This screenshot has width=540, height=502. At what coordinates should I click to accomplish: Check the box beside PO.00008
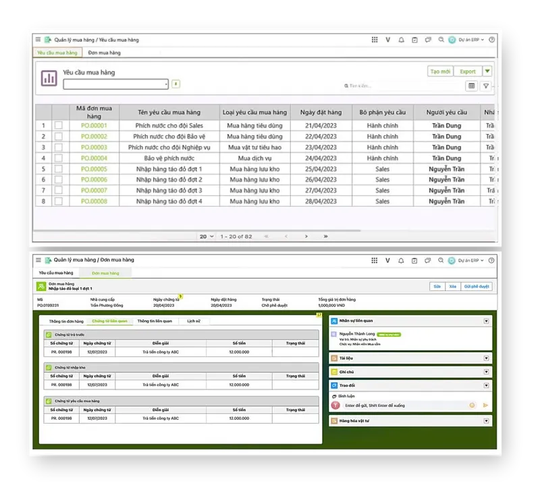[x=59, y=201]
